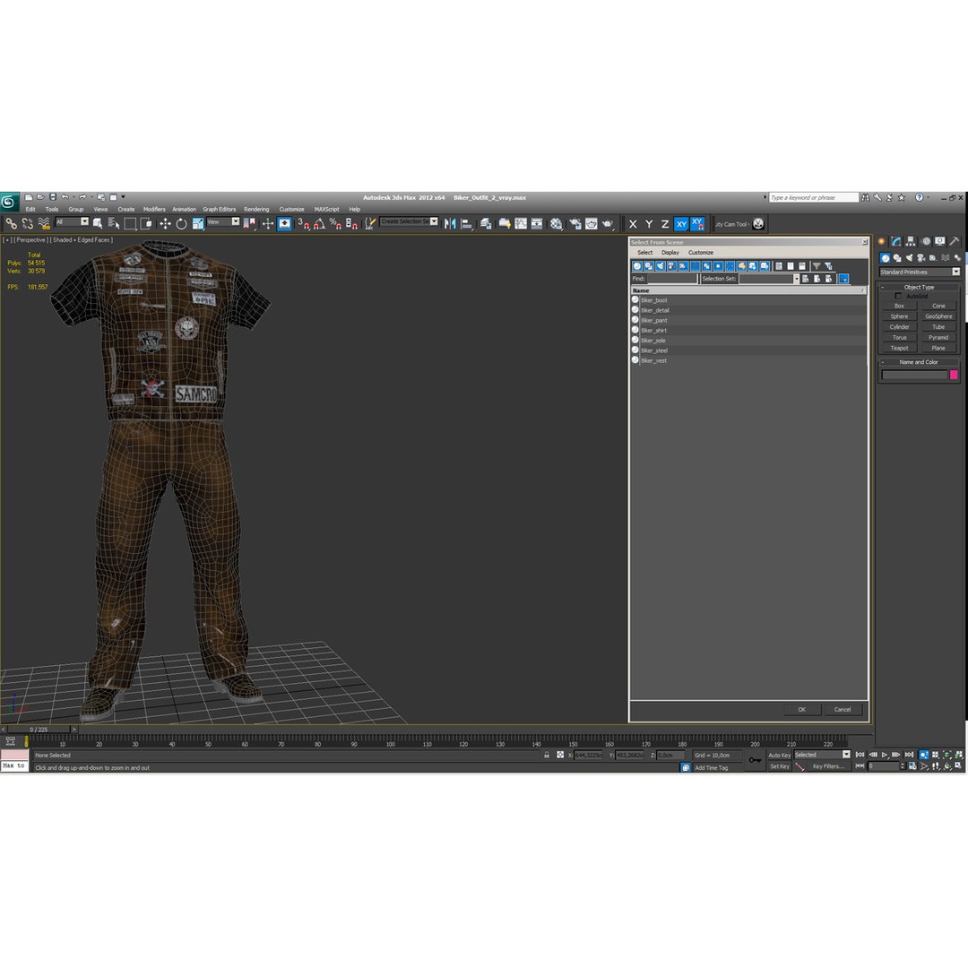
Task: Click the Key Filters button
Action: [827, 766]
